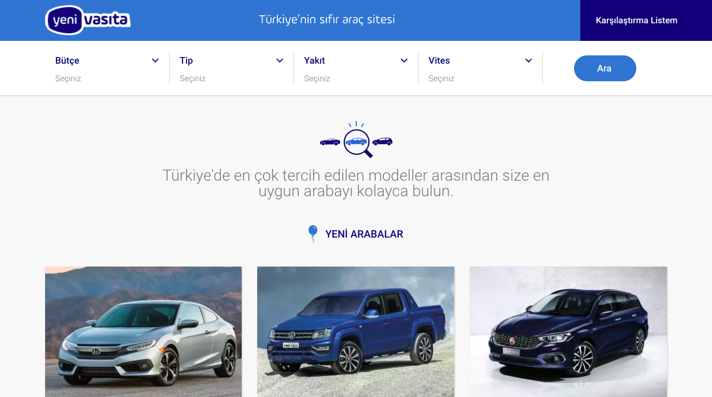Click the Vites filter label
The image size is (712, 397).
pos(439,61)
